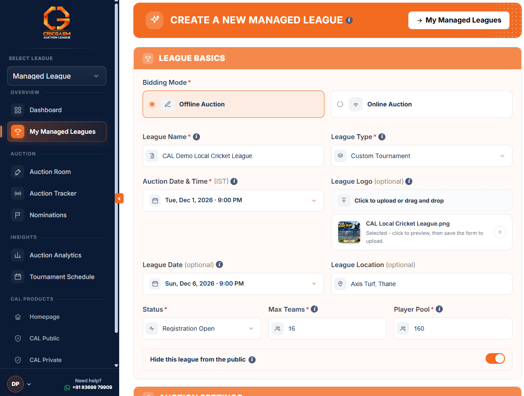Click the info icon beside Create a New Managed League
Viewport: 524px width, 396px height.
tap(349, 20)
